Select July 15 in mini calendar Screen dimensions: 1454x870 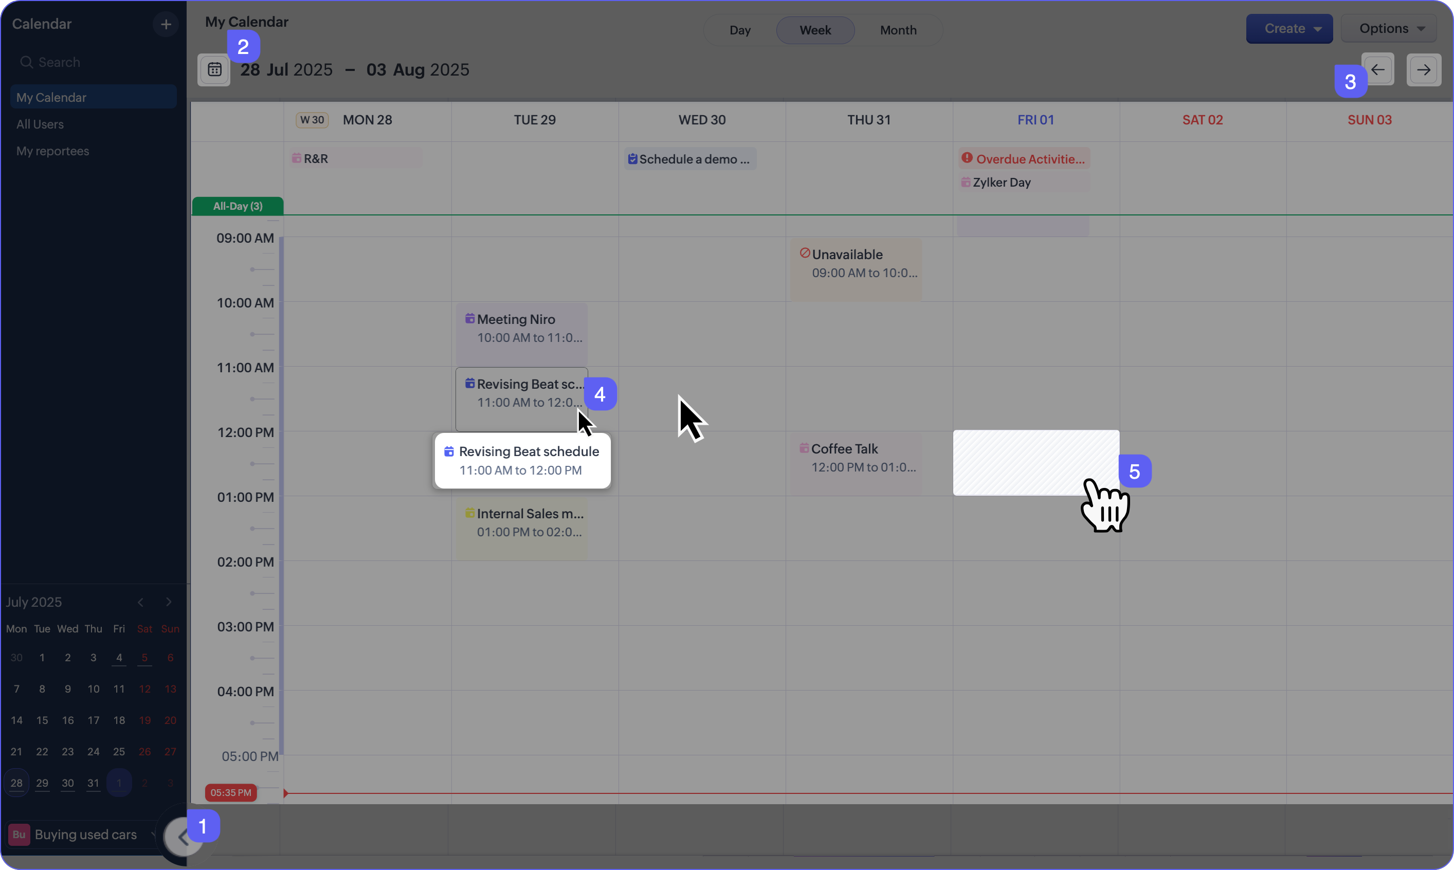click(42, 720)
